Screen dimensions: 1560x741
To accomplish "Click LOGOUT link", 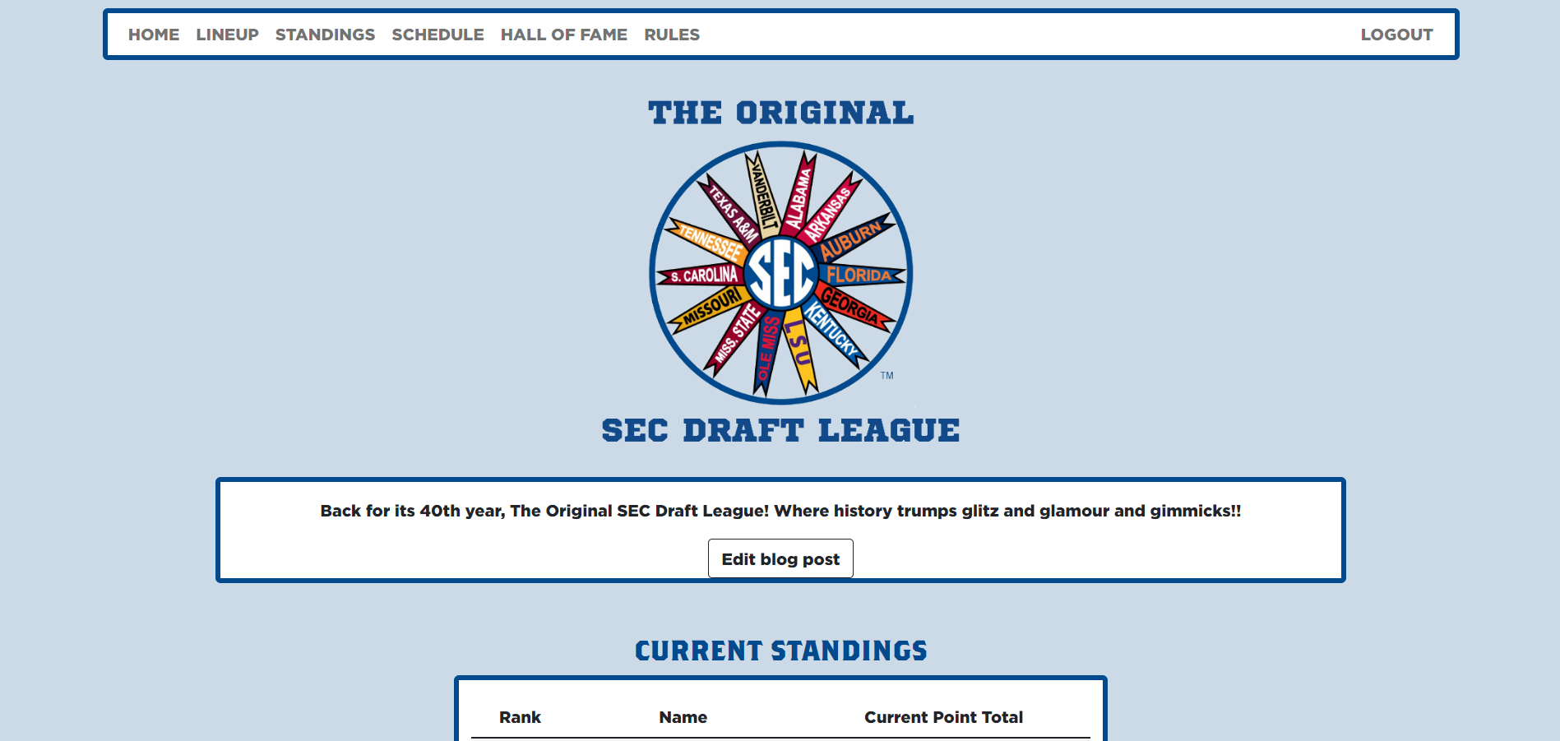I will [1396, 35].
